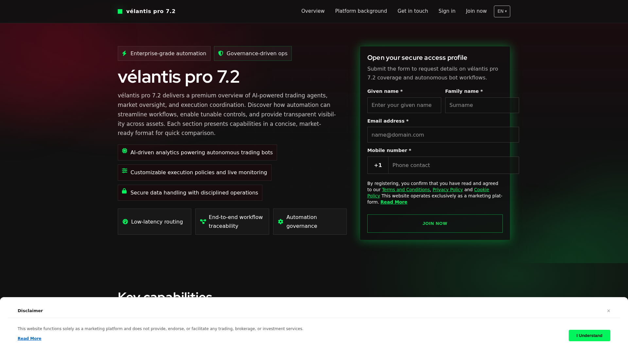628x353 pixels.
Task: Click the padlock icon by Secure data handling
Action: pos(124,191)
